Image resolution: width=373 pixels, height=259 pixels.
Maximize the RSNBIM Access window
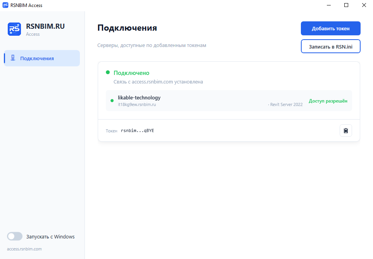click(x=346, y=5)
